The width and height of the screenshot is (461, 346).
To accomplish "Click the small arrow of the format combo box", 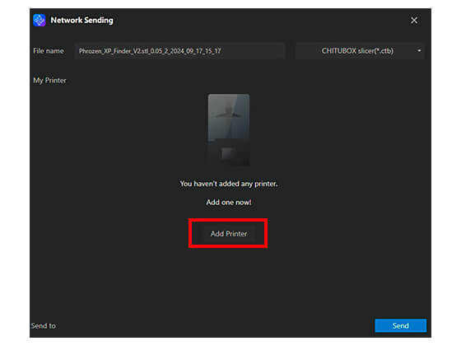I will click(x=419, y=51).
